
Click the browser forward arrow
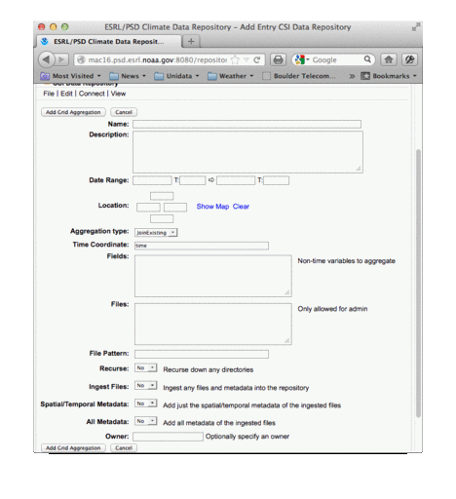tap(61, 59)
